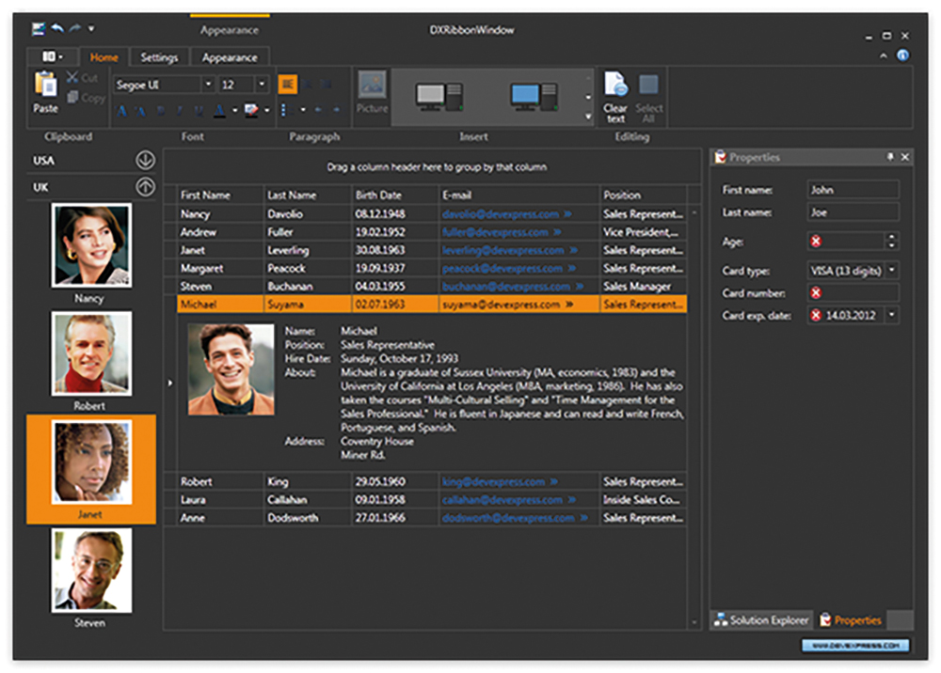Click the UP arrow icon beside UK
The height and width of the screenshot is (673, 941).
[144, 187]
